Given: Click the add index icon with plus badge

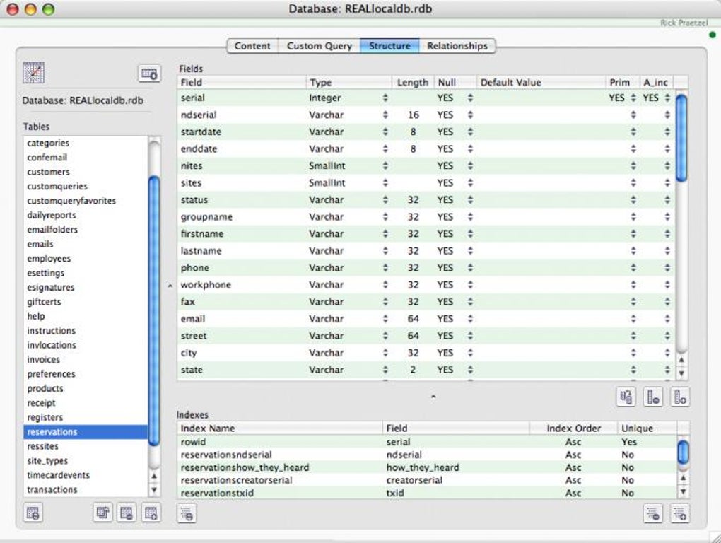Looking at the screenshot, I should (x=680, y=513).
